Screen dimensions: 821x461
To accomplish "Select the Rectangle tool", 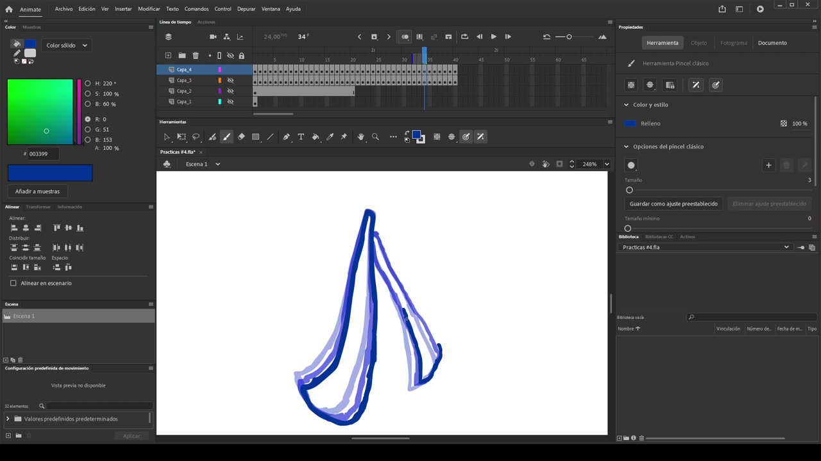I will coord(255,136).
